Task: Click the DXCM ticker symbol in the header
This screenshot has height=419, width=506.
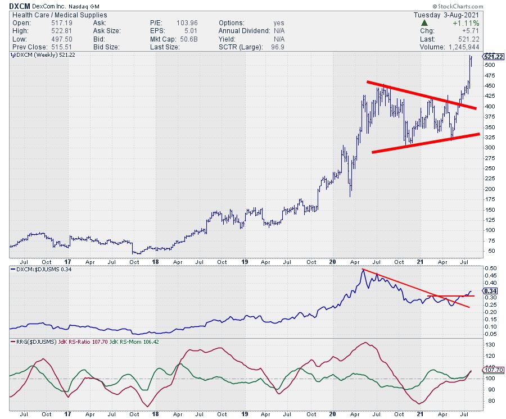Action: (20, 6)
